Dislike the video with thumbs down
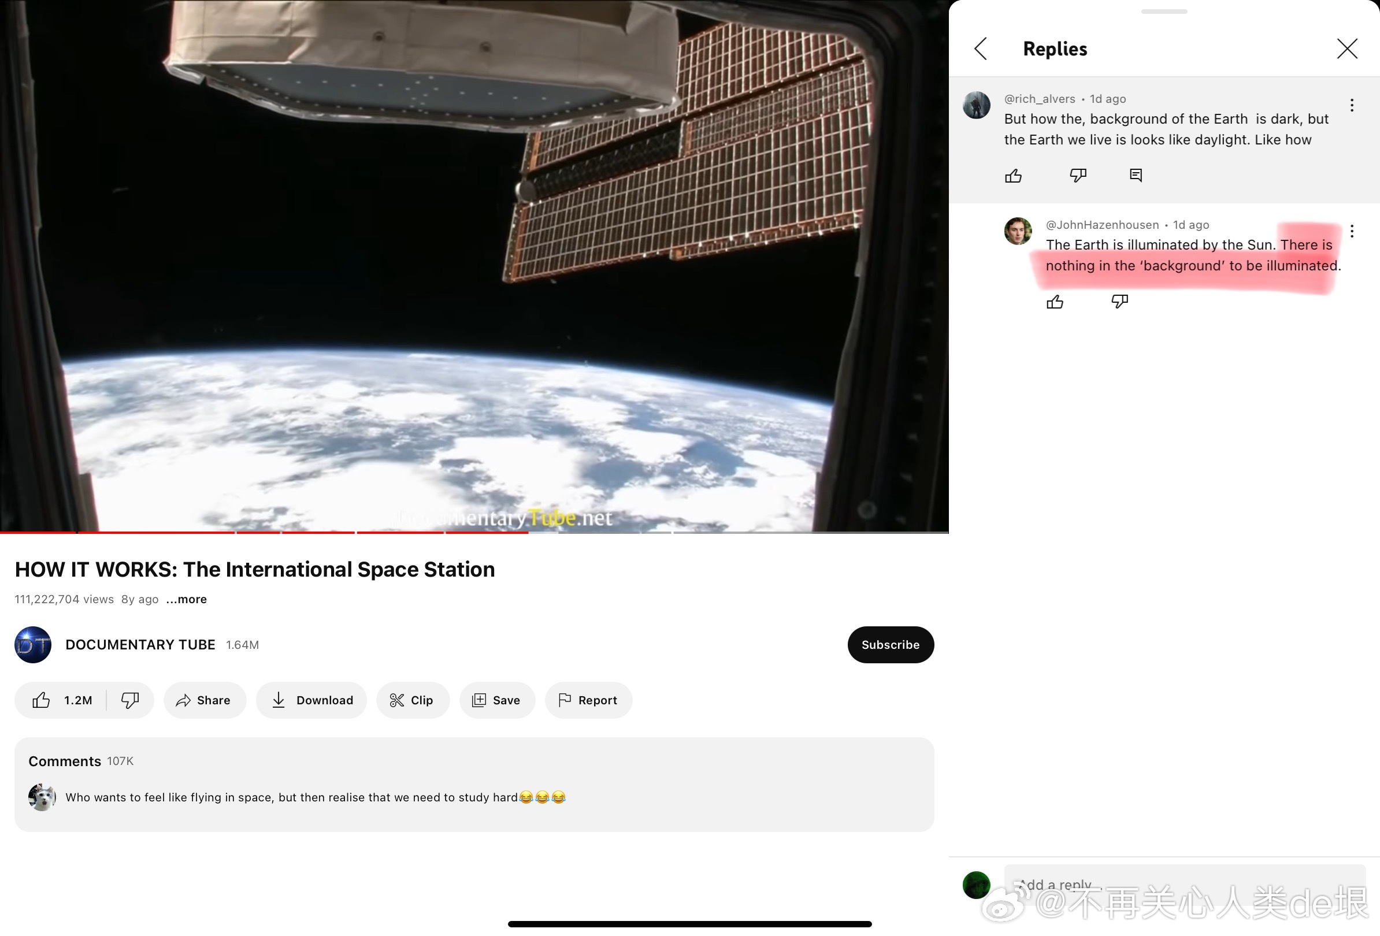 (x=130, y=700)
